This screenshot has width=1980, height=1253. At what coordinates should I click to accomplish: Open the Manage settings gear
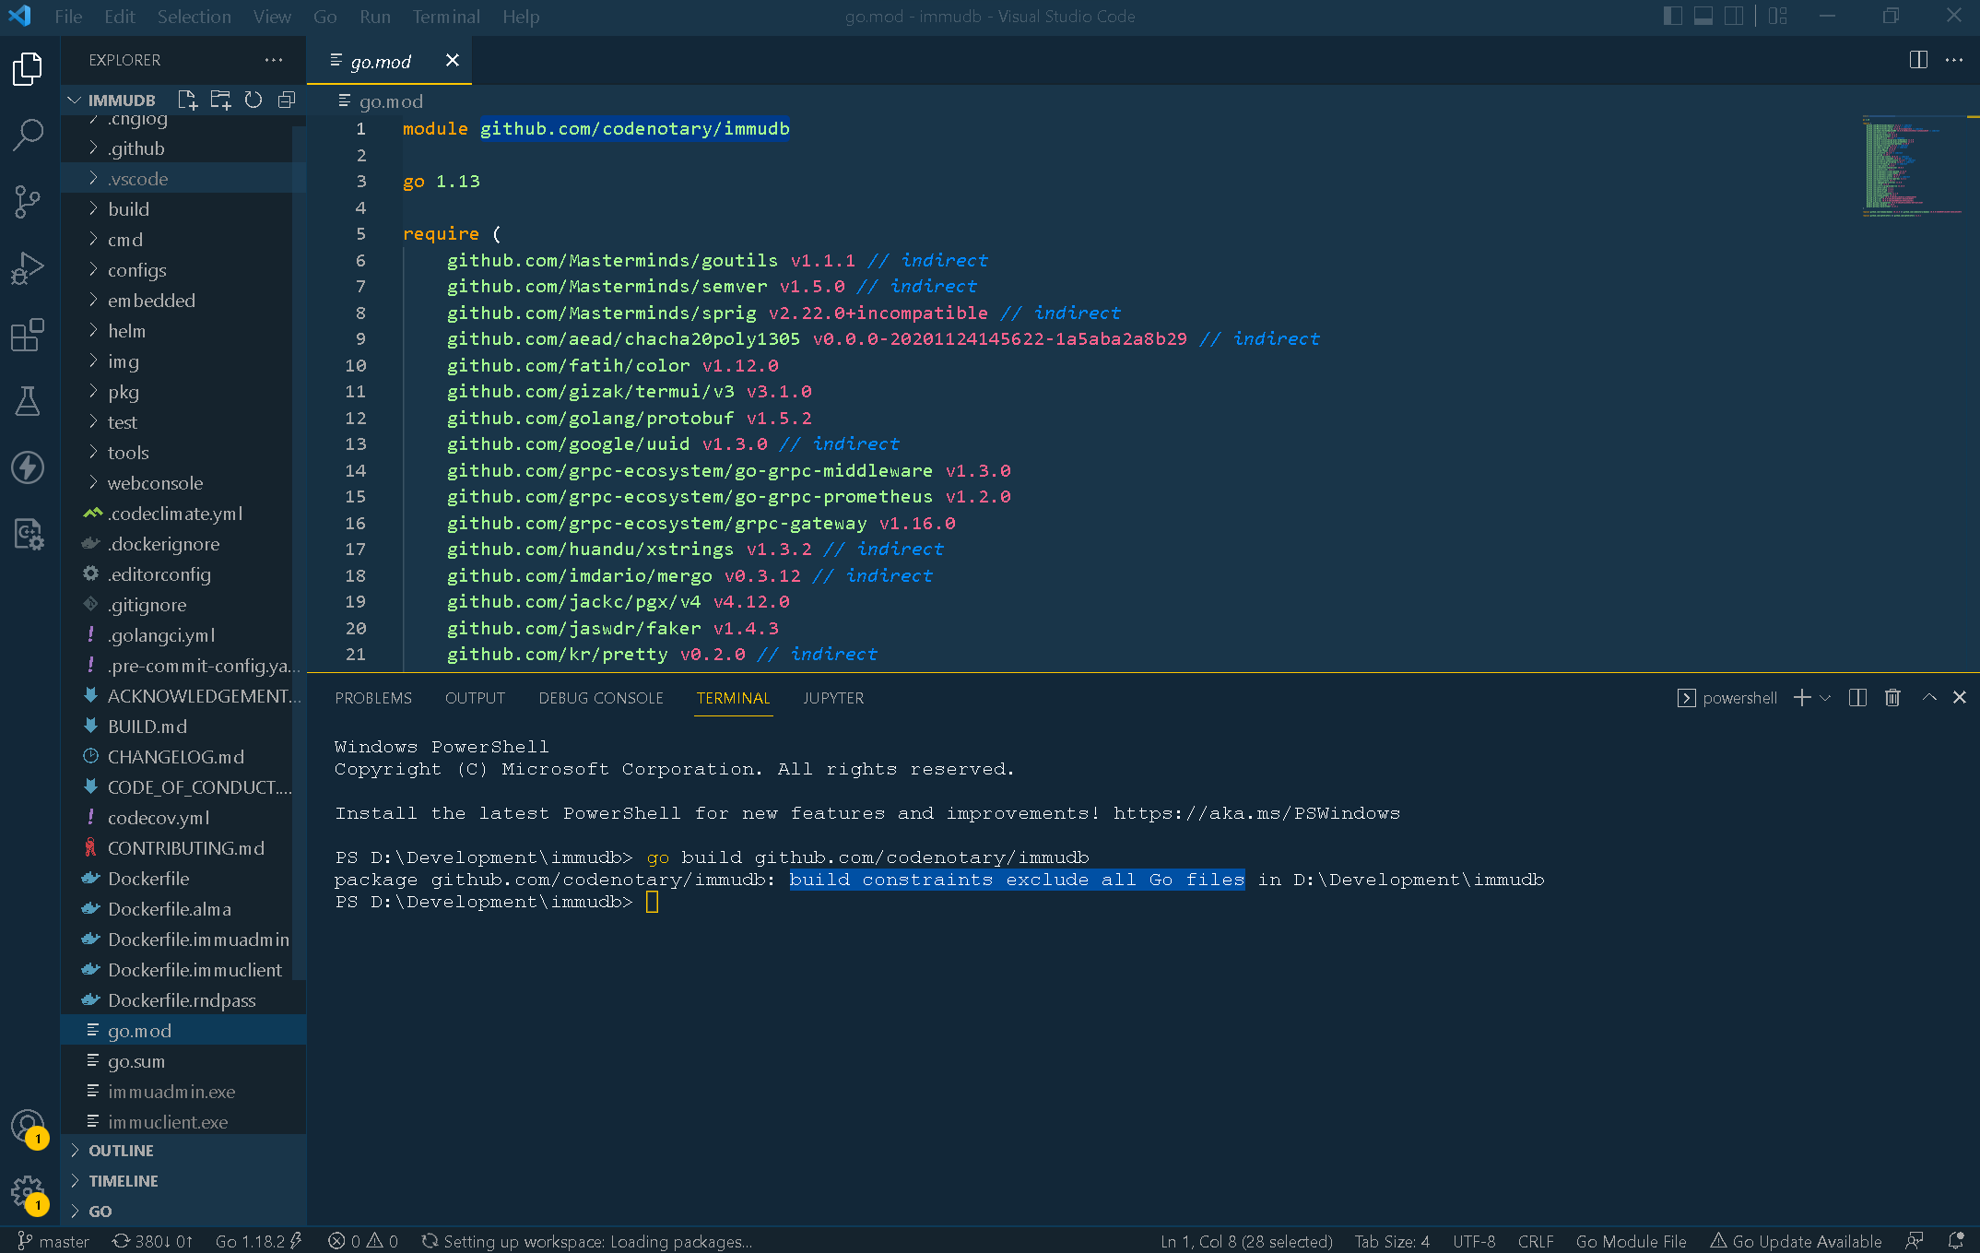[x=29, y=1191]
